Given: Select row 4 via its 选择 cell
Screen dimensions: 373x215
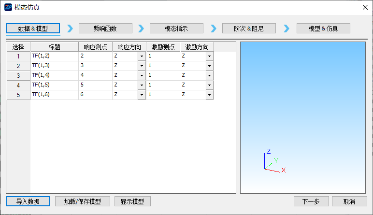Looking at the screenshot, I should point(18,85).
